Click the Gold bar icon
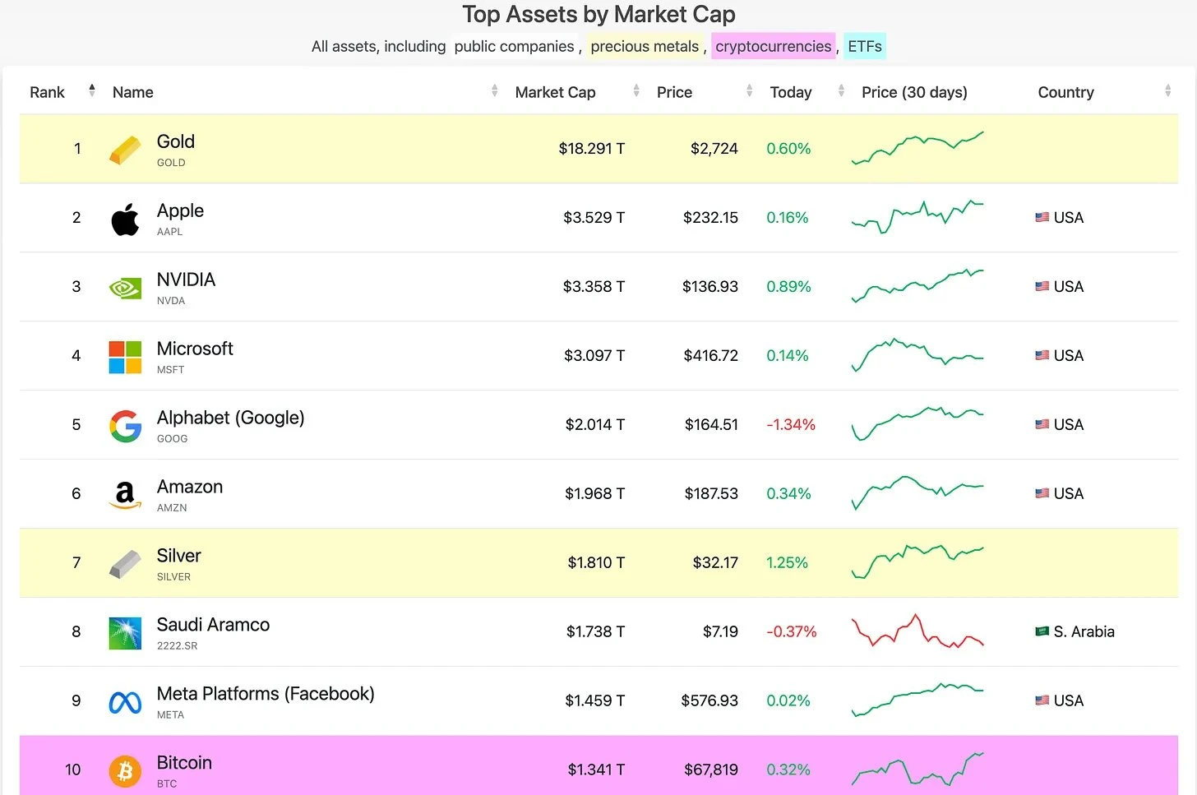The width and height of the screenshot is (1197, 795). pos(125,150)
